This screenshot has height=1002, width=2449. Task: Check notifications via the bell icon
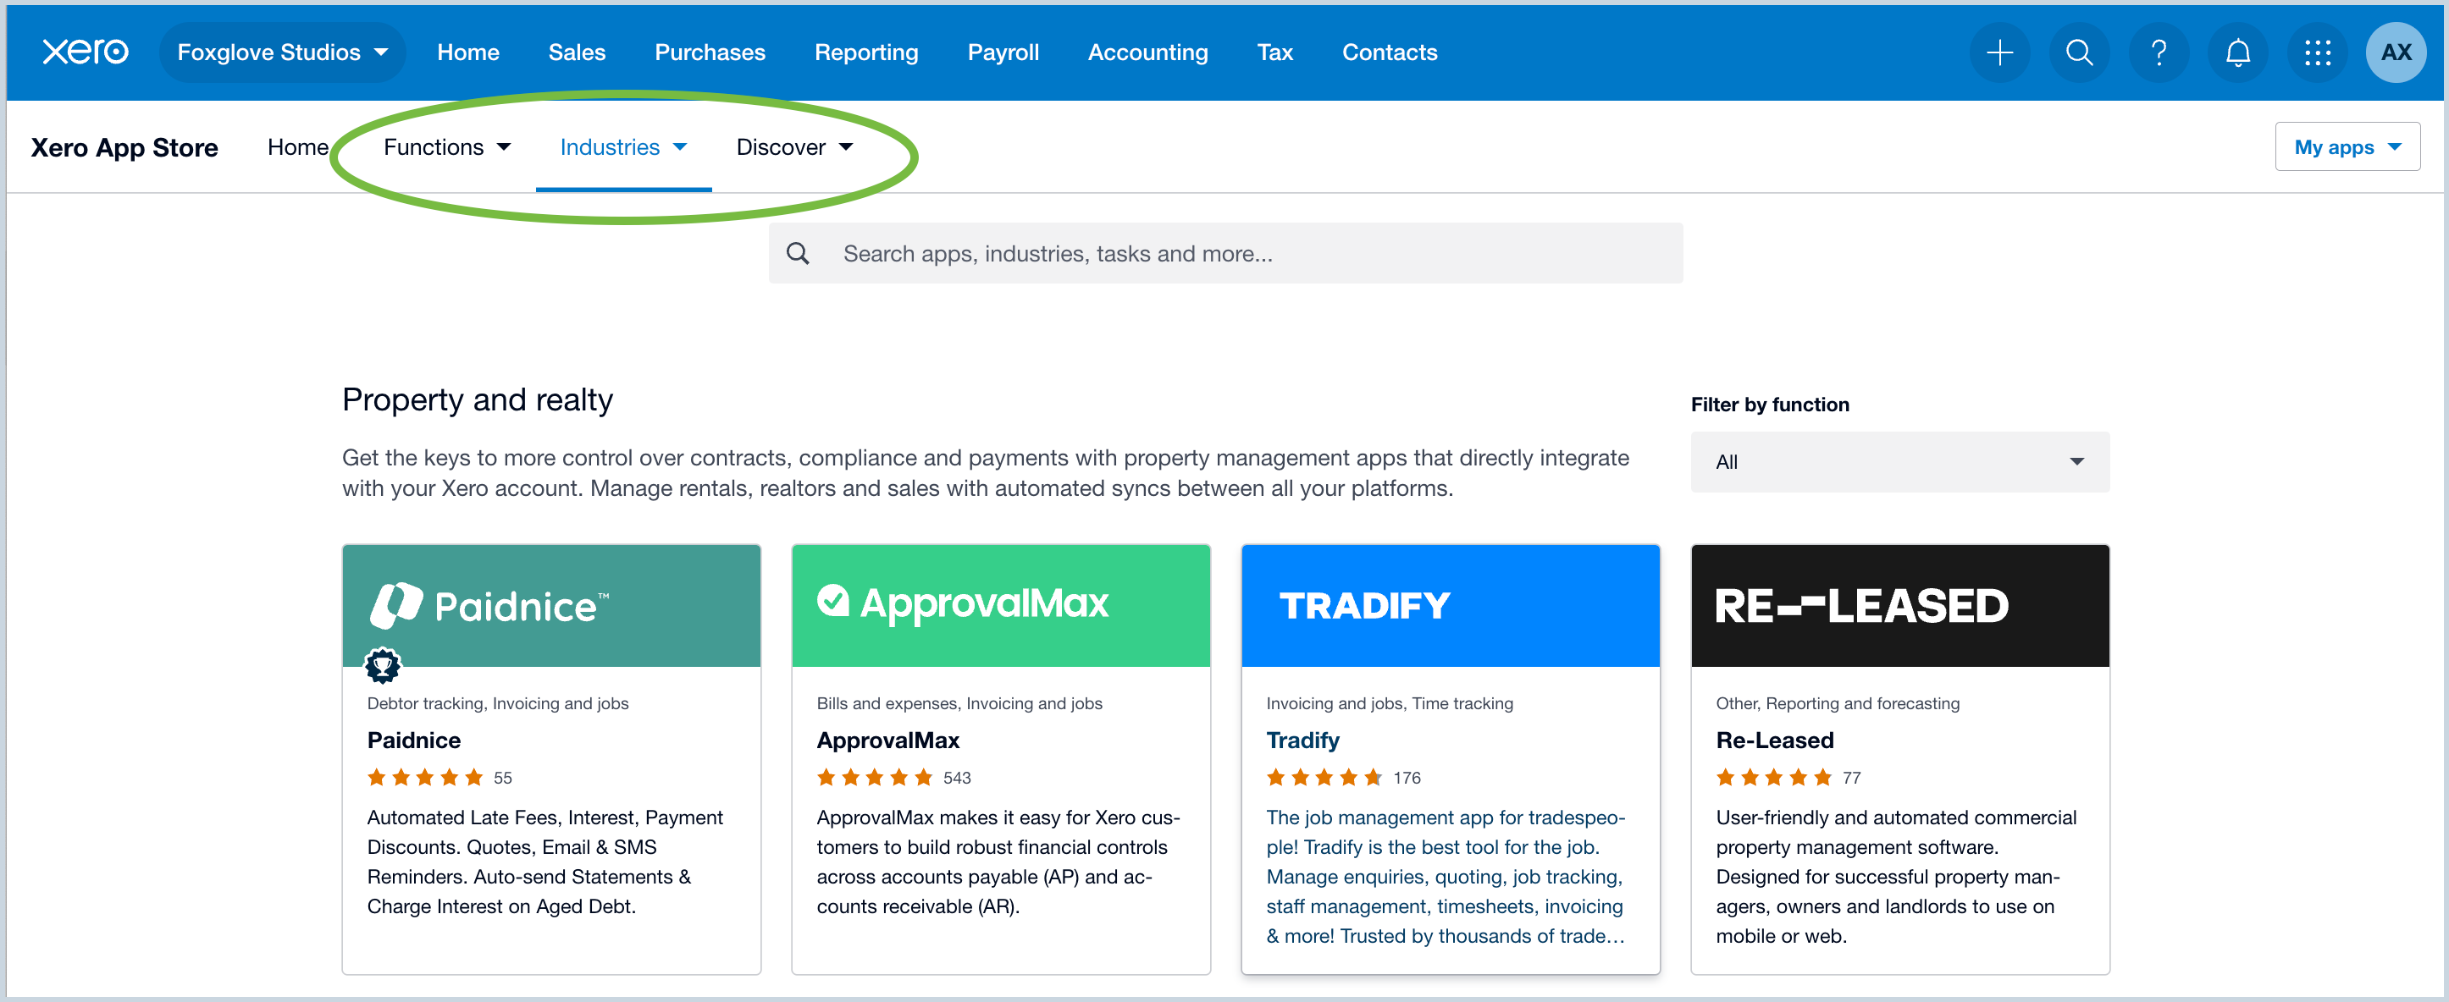click(x=2238, y=52)
